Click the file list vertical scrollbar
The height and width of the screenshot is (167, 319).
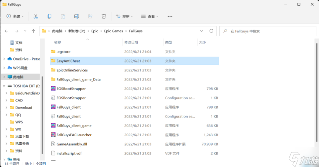[317, 92]
